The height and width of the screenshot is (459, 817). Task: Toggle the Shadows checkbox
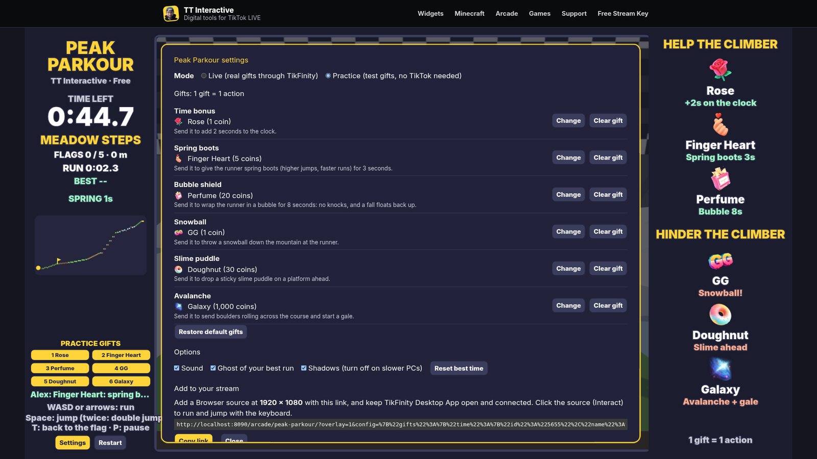pos(304,368)
